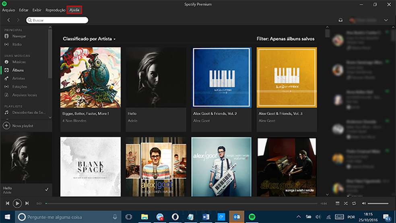This screenshot has width=396, height=223.
Task: Open the now playing Hello cover art
Action: 26,158
